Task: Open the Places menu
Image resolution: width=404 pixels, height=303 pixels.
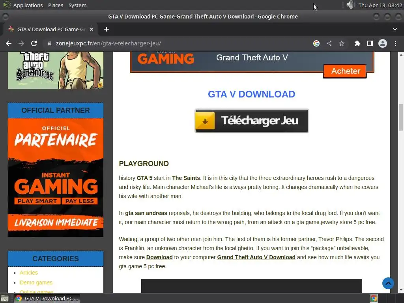Action: 56,5
